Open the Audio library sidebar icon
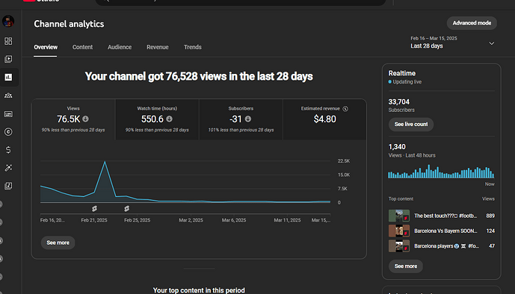The image size is (515, 294). coord(8,186)
